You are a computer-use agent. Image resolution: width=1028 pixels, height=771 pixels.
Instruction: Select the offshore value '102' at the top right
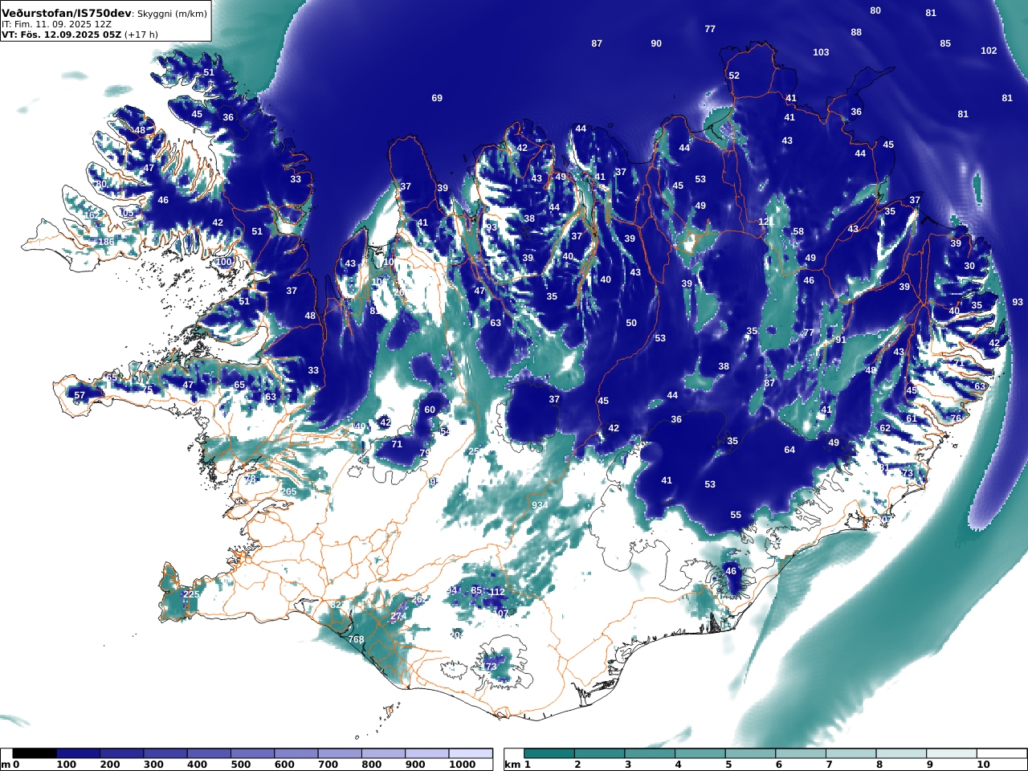coord(989,51)
